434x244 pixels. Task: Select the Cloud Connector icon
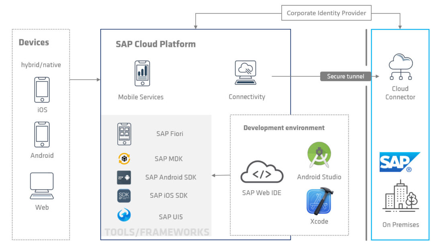pos(401,67)
